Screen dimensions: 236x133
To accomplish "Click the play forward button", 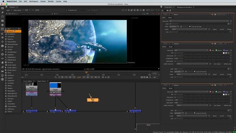I will pos(88,77).
